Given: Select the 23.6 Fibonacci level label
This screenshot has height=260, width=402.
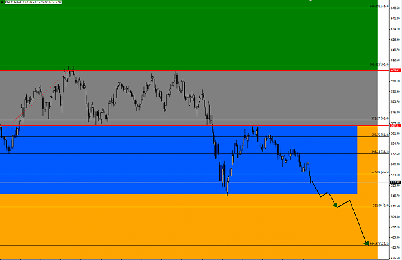Looking at the screenshot, I should tap(380, 172).
